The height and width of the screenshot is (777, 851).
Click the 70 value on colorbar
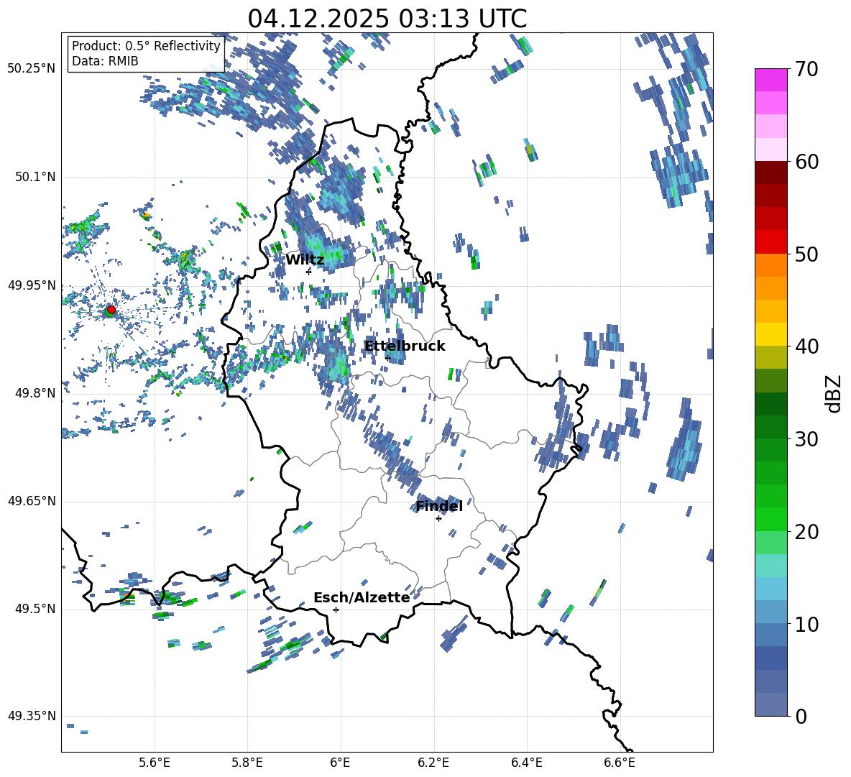[x=806, y=69]
